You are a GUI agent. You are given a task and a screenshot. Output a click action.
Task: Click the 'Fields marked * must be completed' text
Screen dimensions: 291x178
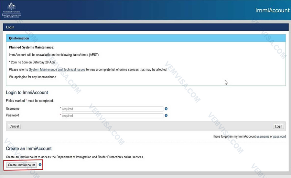(x=30, y=101)
